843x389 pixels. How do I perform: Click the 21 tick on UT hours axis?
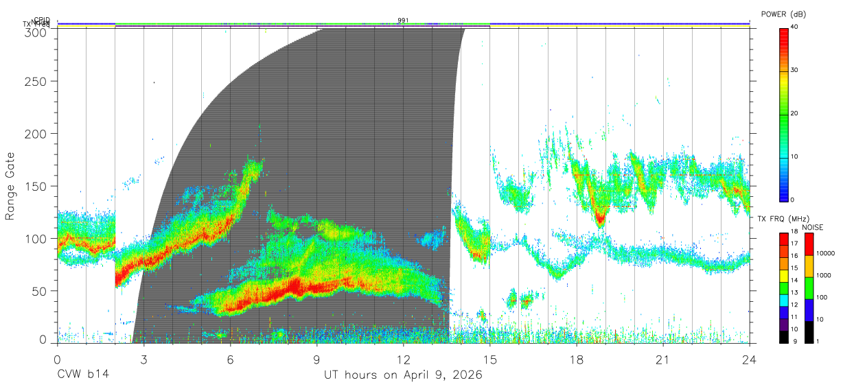click(663, 359)
